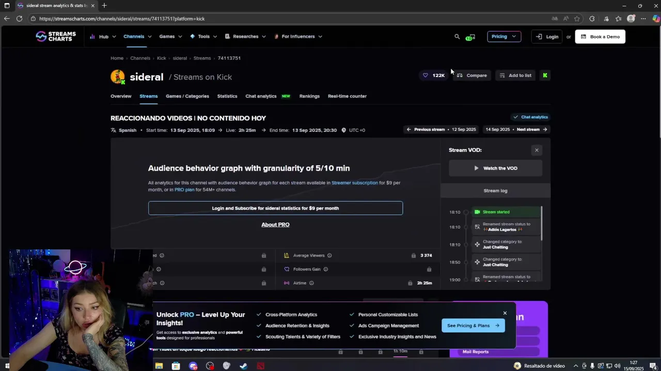Screen dimensions: 661x371
Task: Open the Statistics tab
Action: [x=227, y=96]
